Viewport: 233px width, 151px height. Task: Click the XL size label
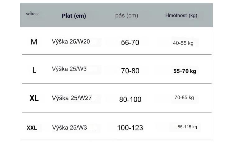34,98
